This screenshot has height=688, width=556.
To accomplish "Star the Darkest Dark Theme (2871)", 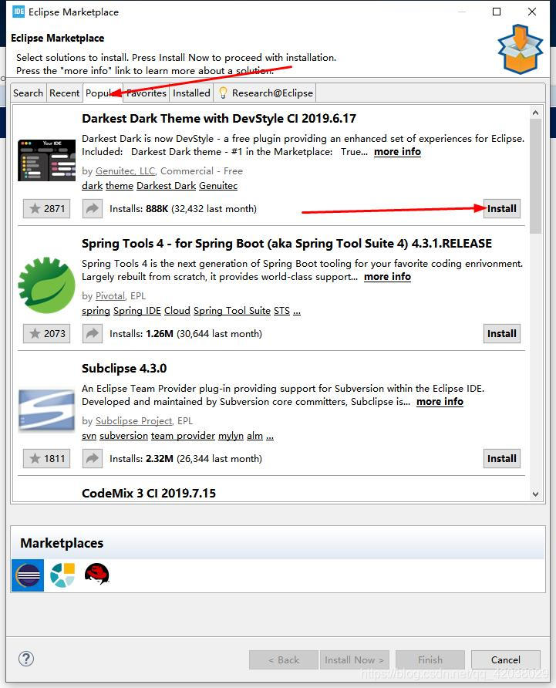I will tap(46, 208).
